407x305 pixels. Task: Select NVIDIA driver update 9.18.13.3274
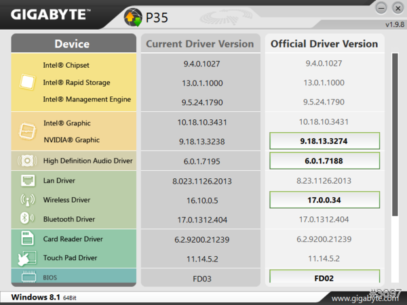tap(324, 140)
